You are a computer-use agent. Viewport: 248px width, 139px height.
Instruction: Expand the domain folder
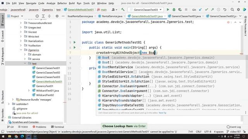tap(25, 54)
